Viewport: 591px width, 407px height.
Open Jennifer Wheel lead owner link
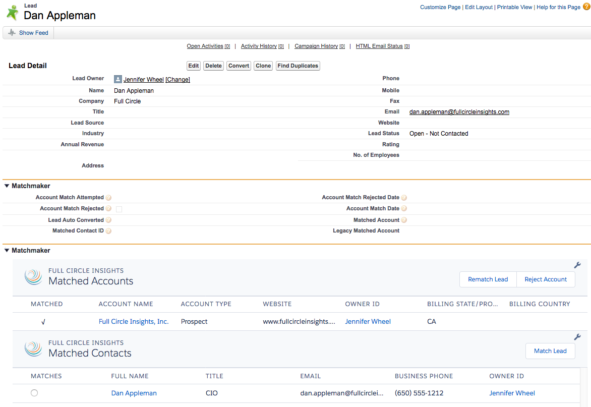coord(144,80)
